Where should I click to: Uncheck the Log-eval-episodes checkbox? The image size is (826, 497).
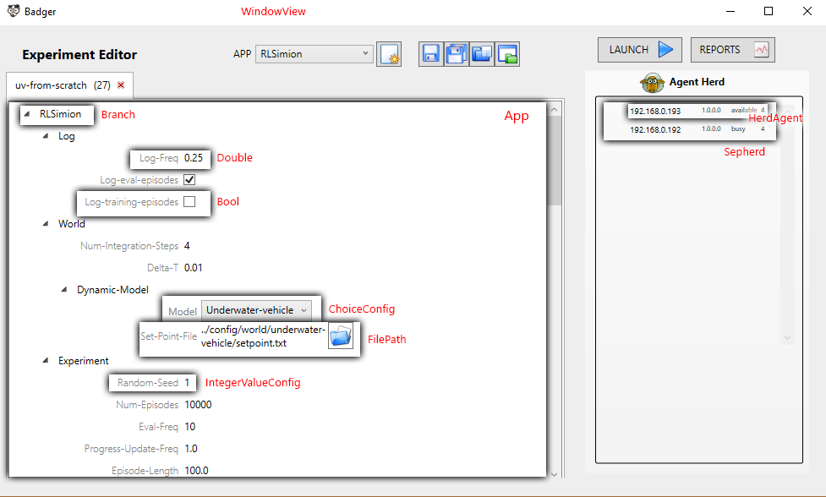point(189,179)
